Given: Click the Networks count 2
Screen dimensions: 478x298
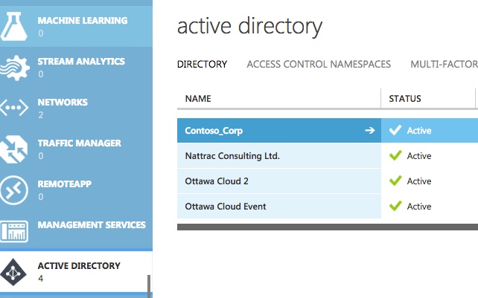Looking at the screenshot, I should point(40,115).
